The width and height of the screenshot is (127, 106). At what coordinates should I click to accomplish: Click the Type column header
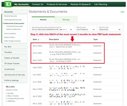tap(95, 39)
